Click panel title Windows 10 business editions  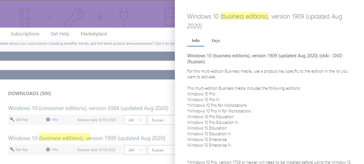pos(264,21)
